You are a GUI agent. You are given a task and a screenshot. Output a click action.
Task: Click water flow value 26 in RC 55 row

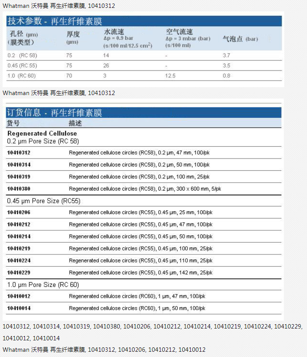click(x=106, y=66)
